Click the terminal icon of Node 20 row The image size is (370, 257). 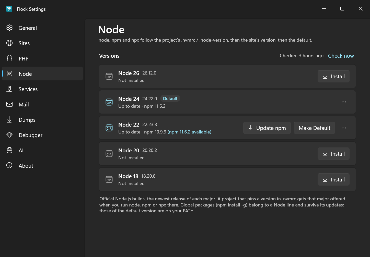(x=109, y=154)
